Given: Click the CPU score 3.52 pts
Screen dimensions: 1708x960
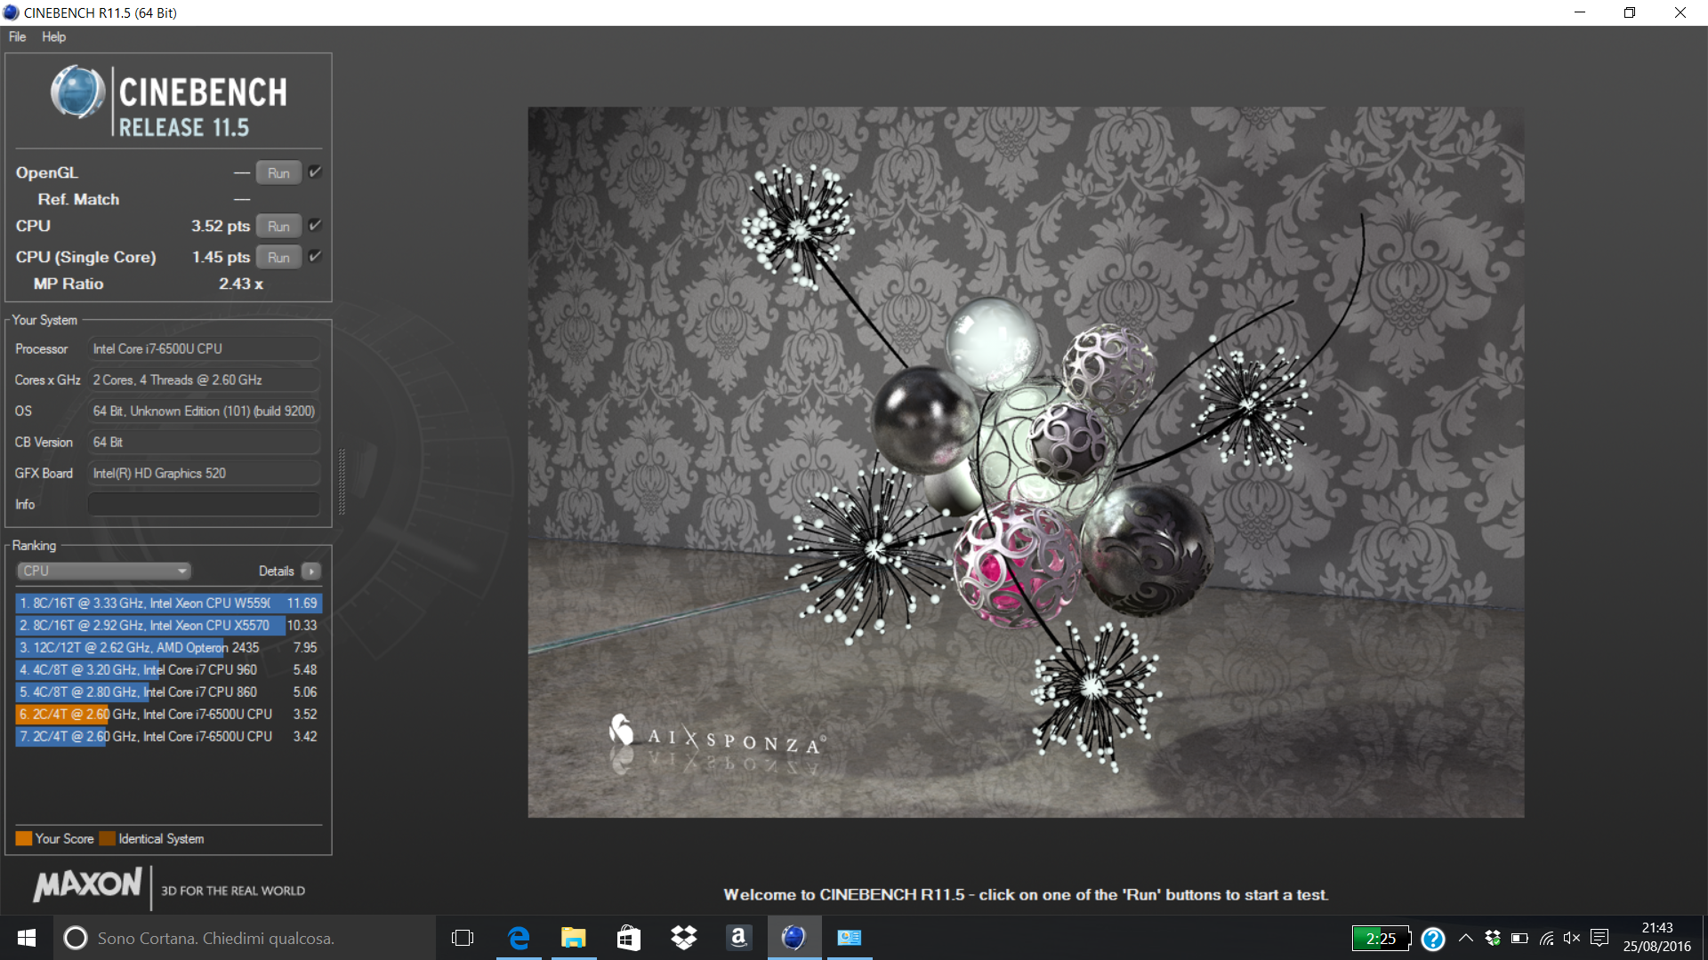Looking at the screenshot, I should click(x=221, y=226).
